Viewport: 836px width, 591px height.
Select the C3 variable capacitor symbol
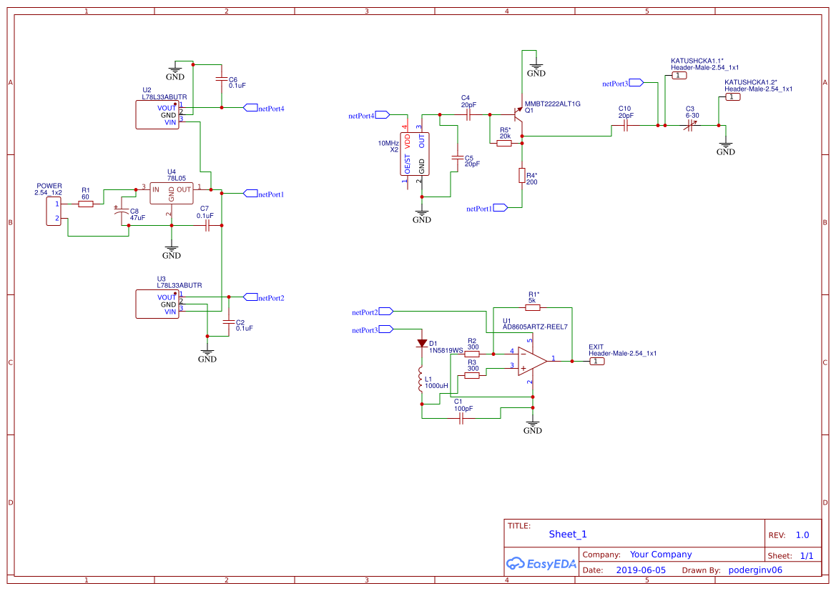pyautogui.click(x=690, y=125)
